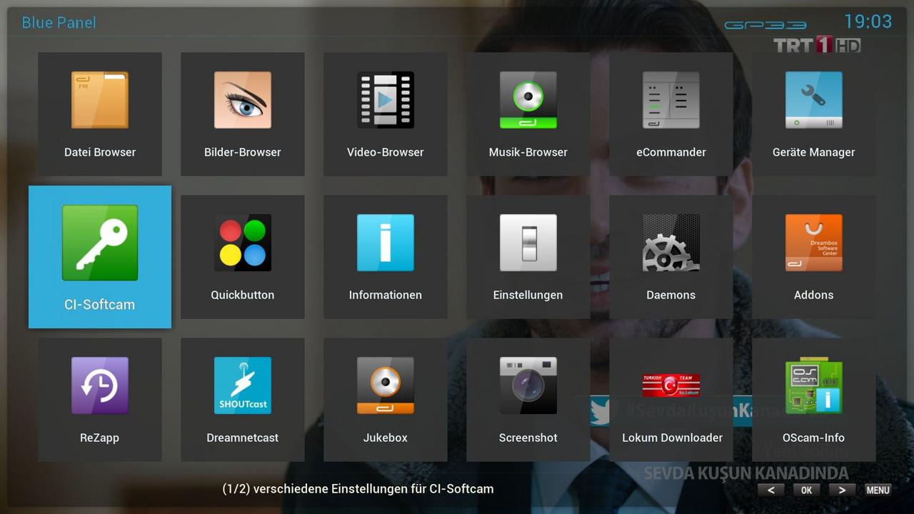The width and height of the screenshot is (914, 514).
Task: Click the MENU button
Action: point(878,490)
